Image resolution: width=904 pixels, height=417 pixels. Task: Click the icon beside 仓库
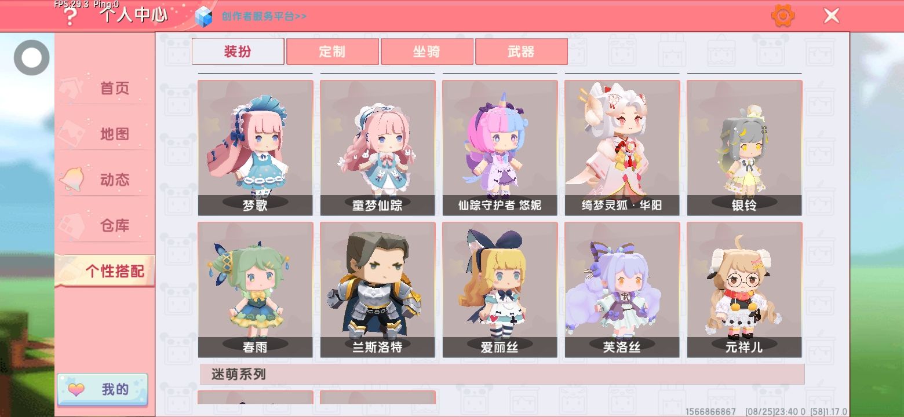click(73, 225)
